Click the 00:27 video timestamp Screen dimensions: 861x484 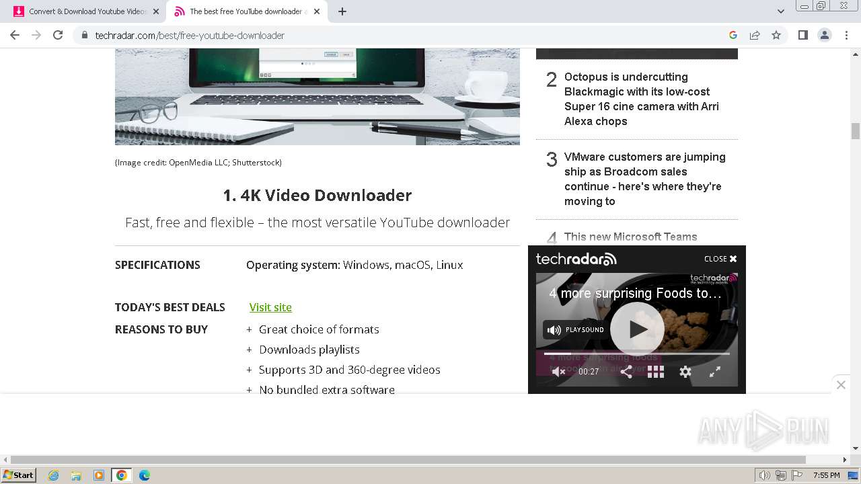pyautogui.click(x=589, y=372)
